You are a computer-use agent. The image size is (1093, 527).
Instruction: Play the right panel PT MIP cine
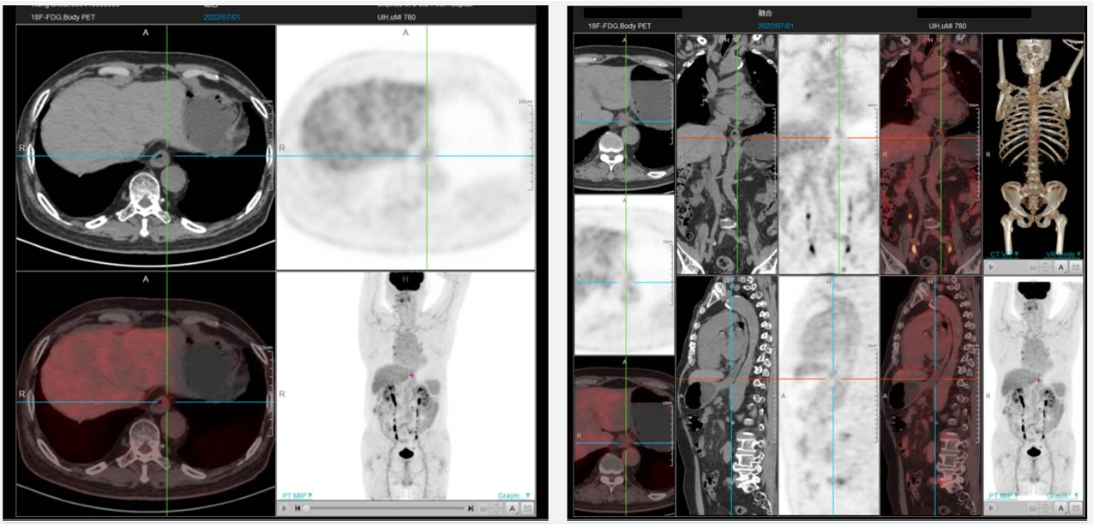tap(992, 508)
